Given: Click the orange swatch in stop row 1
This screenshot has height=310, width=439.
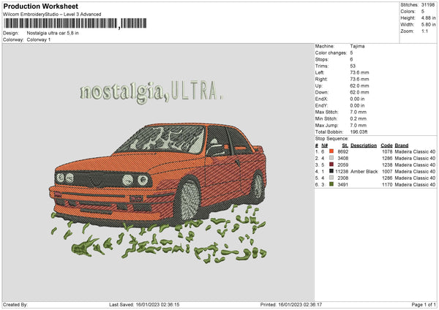Looking at the screenshot, I should [331, 151].
